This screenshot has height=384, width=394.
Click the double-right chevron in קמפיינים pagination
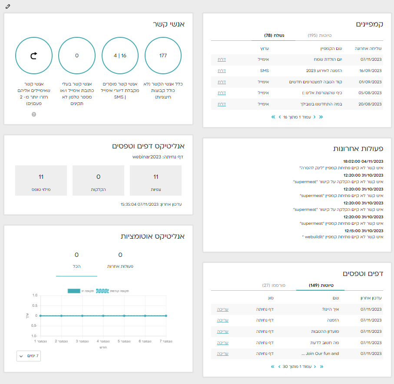(321, 117)
